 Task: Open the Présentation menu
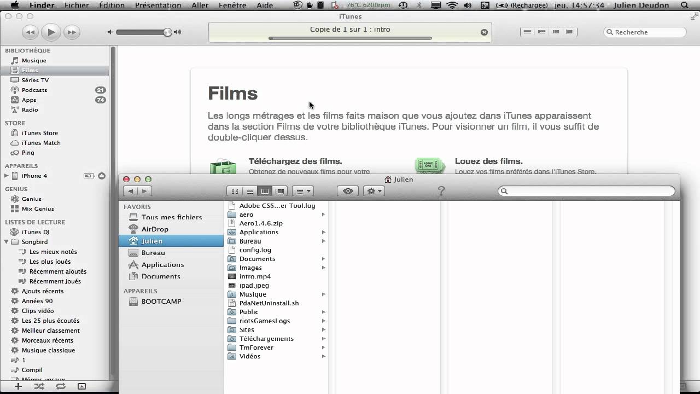pos(158,5)
